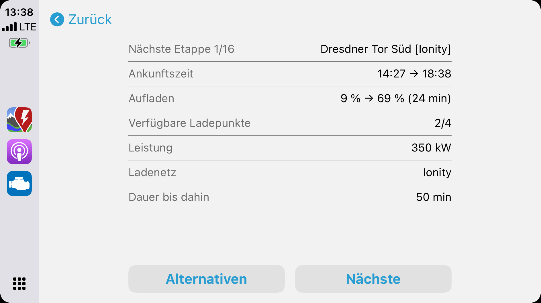
Task: Launch the Podcasts app from sidebar
Action: click(x=19, y=152)
